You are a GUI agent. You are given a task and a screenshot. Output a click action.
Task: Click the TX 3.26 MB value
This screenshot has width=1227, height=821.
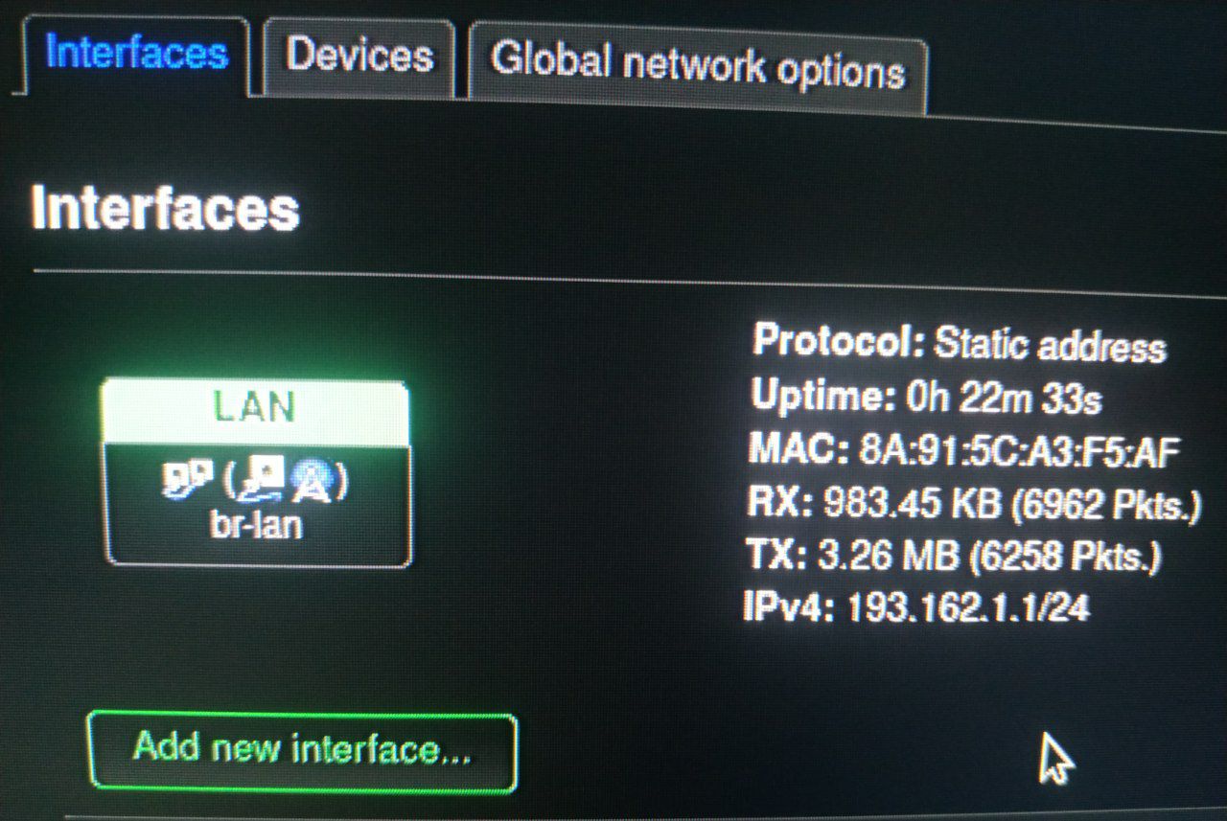(876, 557)
